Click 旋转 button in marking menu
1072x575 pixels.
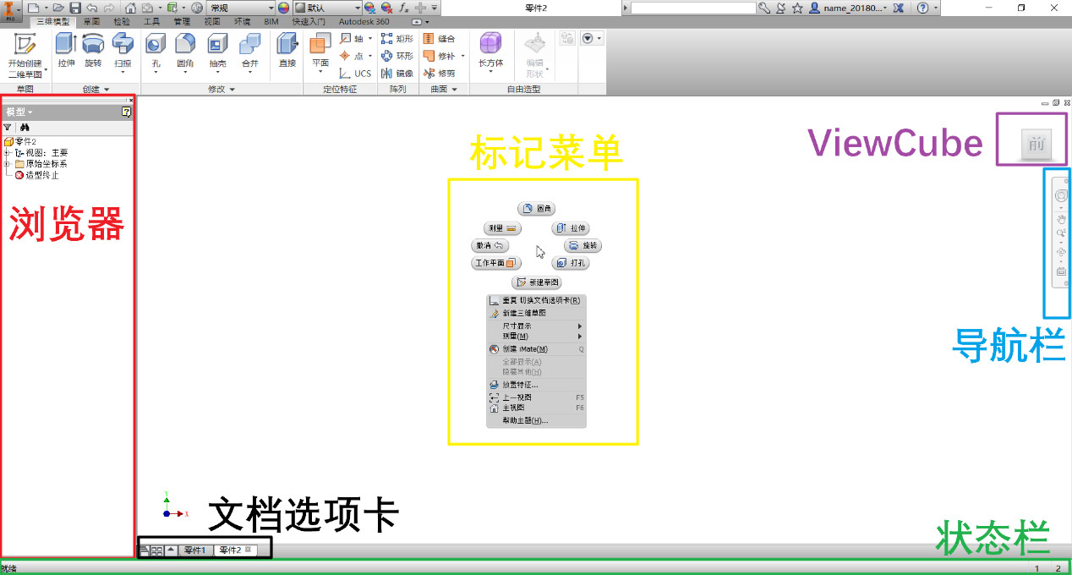coord(582,246)
